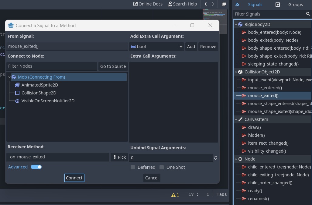Collapse the Mob node tree
Image resolution: width=312 pixels, height=205 pixels.
pos(9,77)
